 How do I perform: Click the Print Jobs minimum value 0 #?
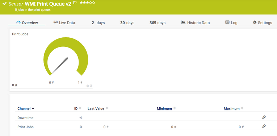click(173, 127)
